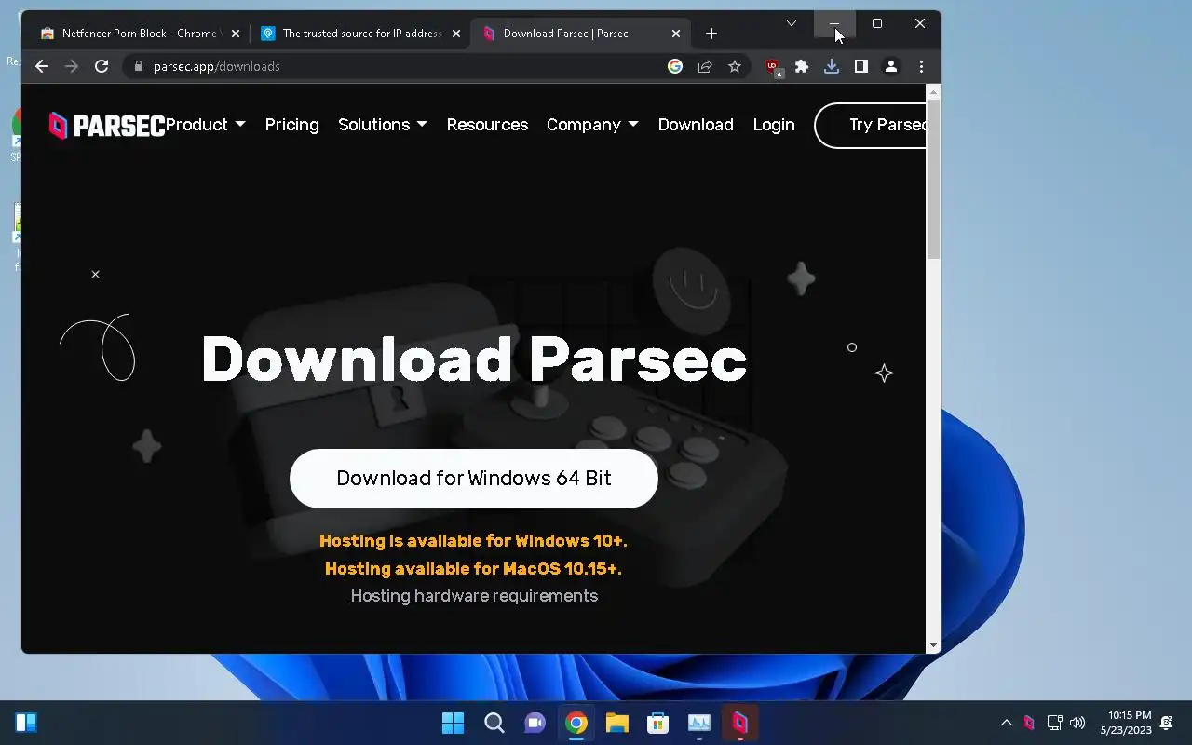Click the vertical scrollbar thumb
Screen dimensions: 1192x745
(x=934, y=179)
